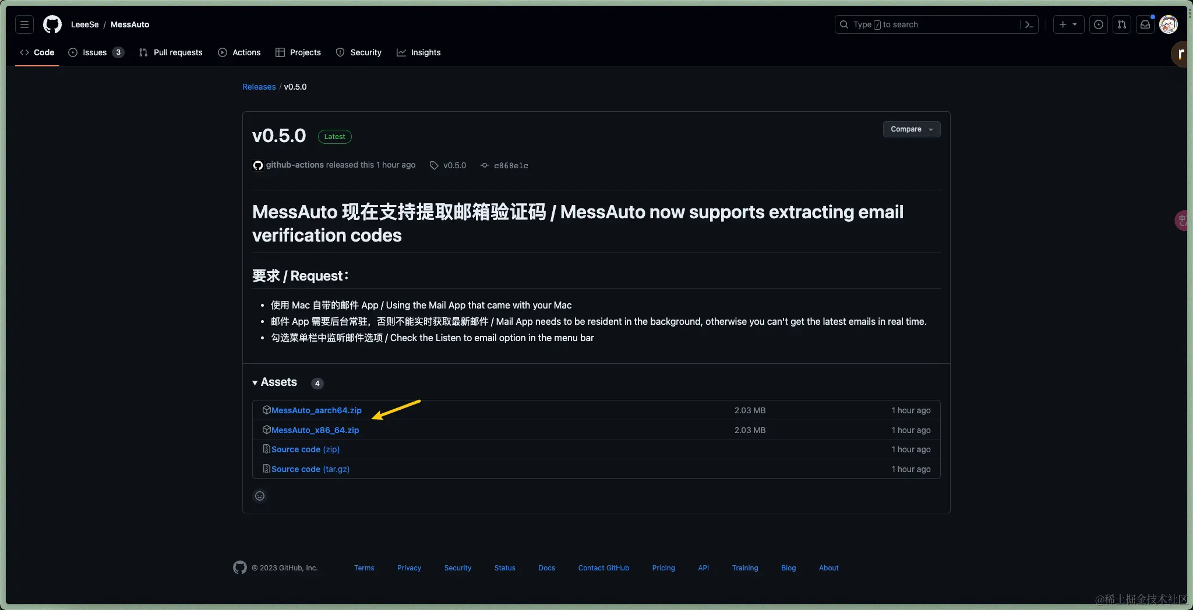1193x610 pixels.
Task: Open the footer Blog link
Action: pyautogui.click(x=789, y=568)
